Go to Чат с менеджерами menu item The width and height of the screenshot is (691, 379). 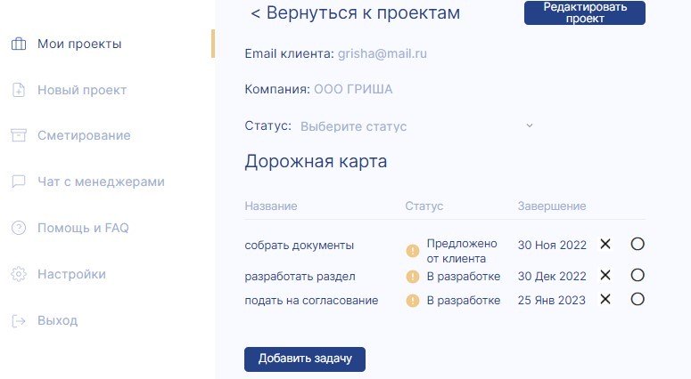[101, 181]
